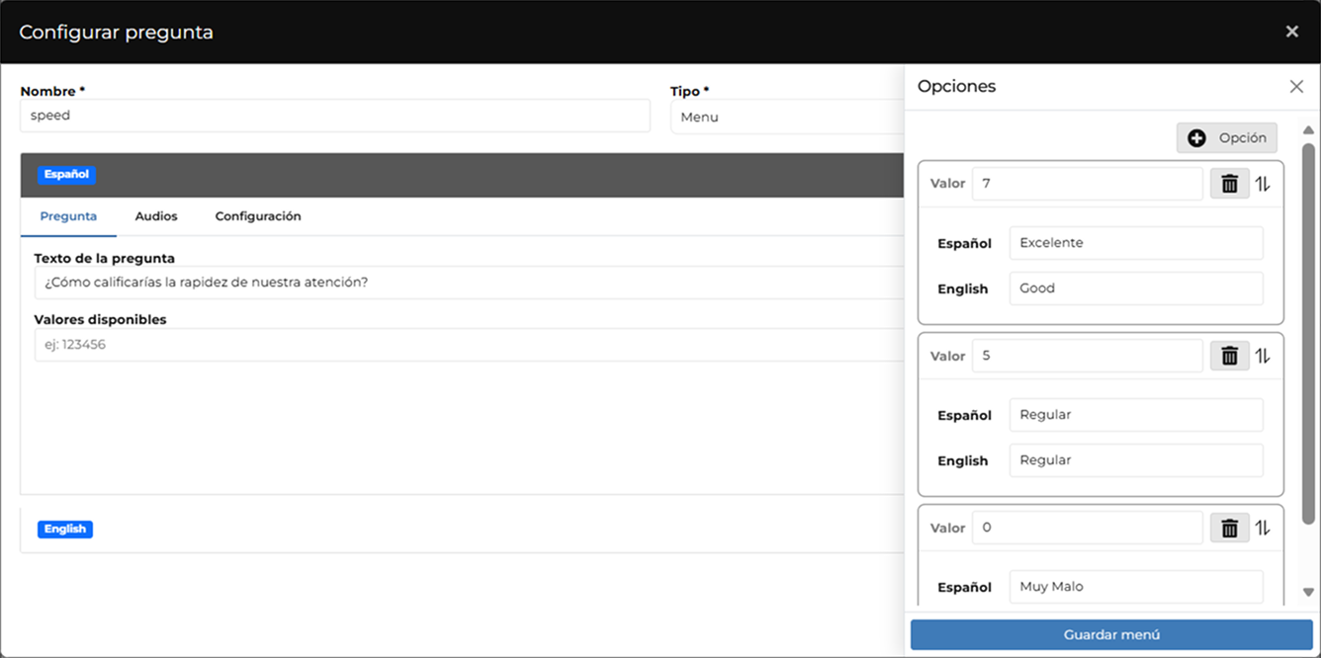
Task: Delete the option with value 0
Action: [x=1229, y=528]
